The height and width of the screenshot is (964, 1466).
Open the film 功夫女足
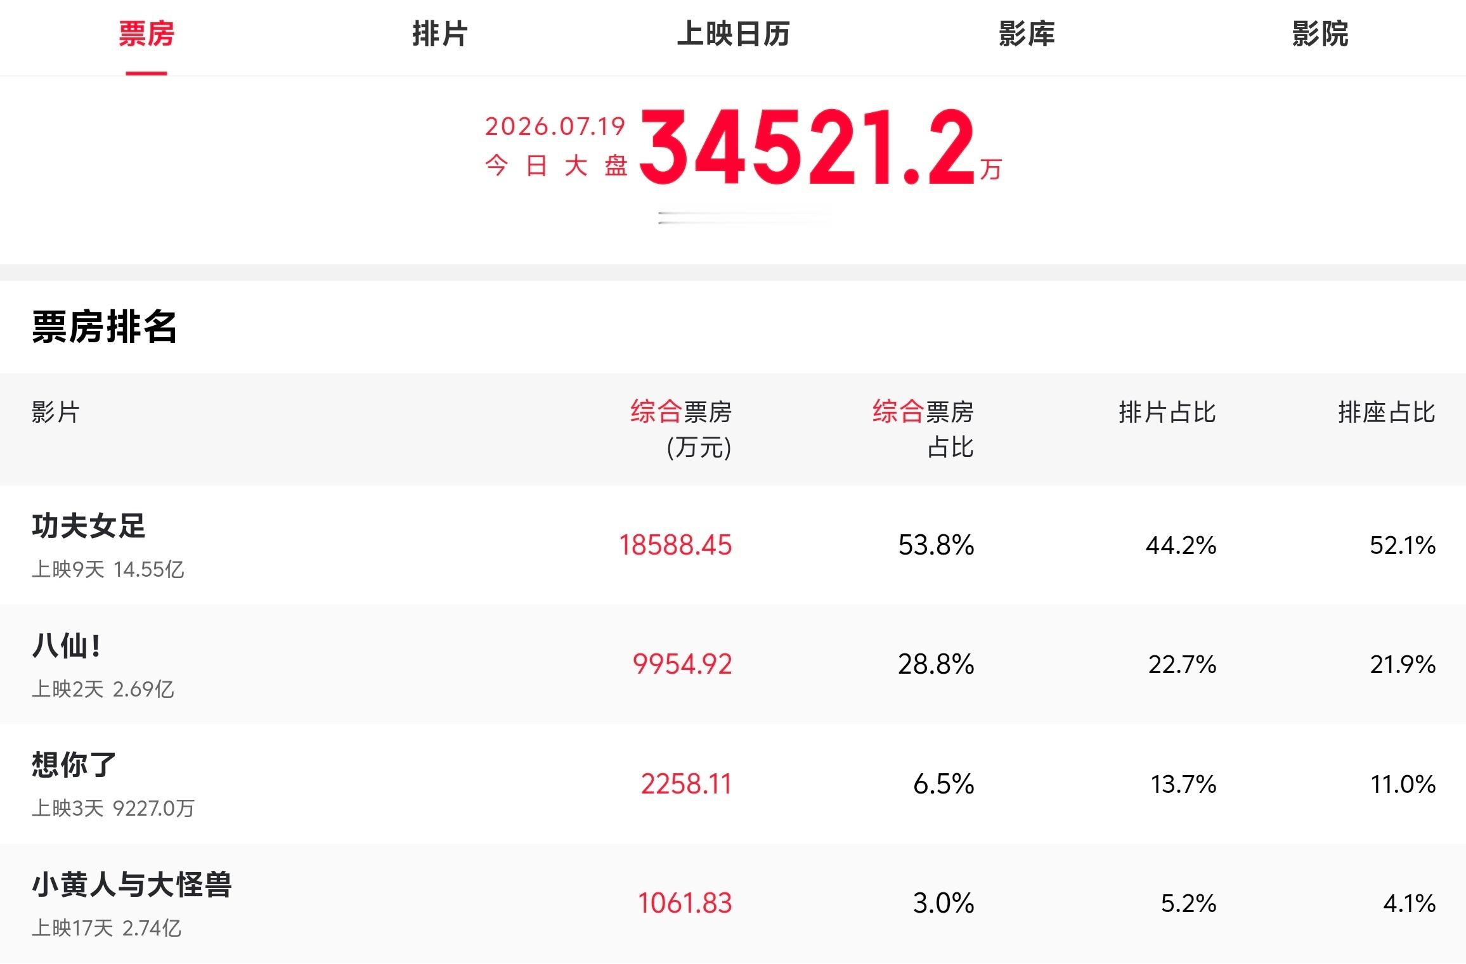pos(89,526)
